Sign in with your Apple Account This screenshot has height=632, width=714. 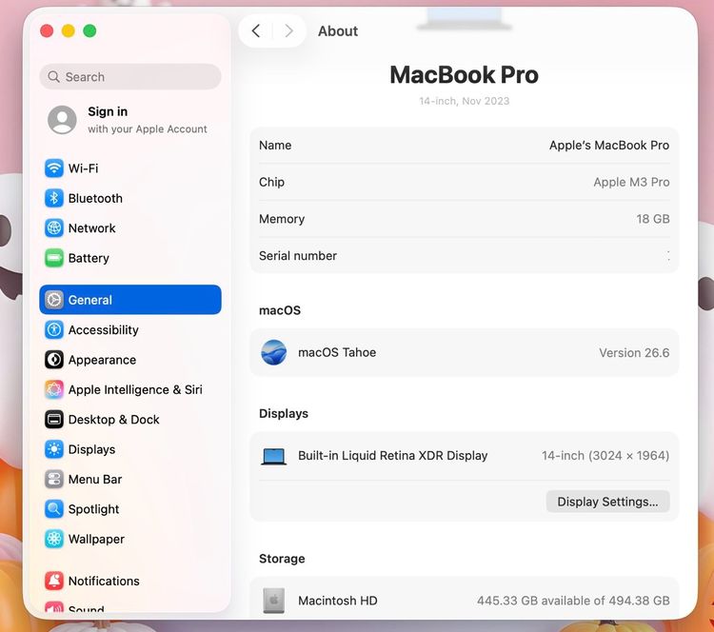click(130, 120)
